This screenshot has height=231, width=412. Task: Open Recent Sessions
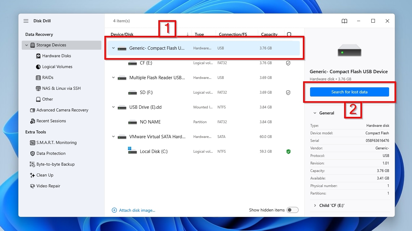51,121
